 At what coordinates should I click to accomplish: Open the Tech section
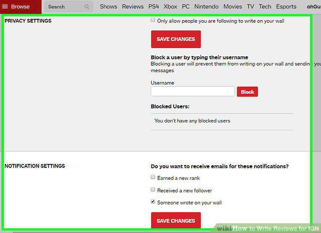(x=265, y=7)
